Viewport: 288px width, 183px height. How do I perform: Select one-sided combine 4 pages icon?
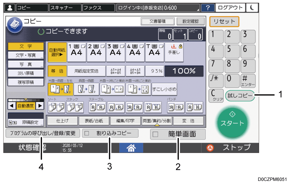point(139,89)
